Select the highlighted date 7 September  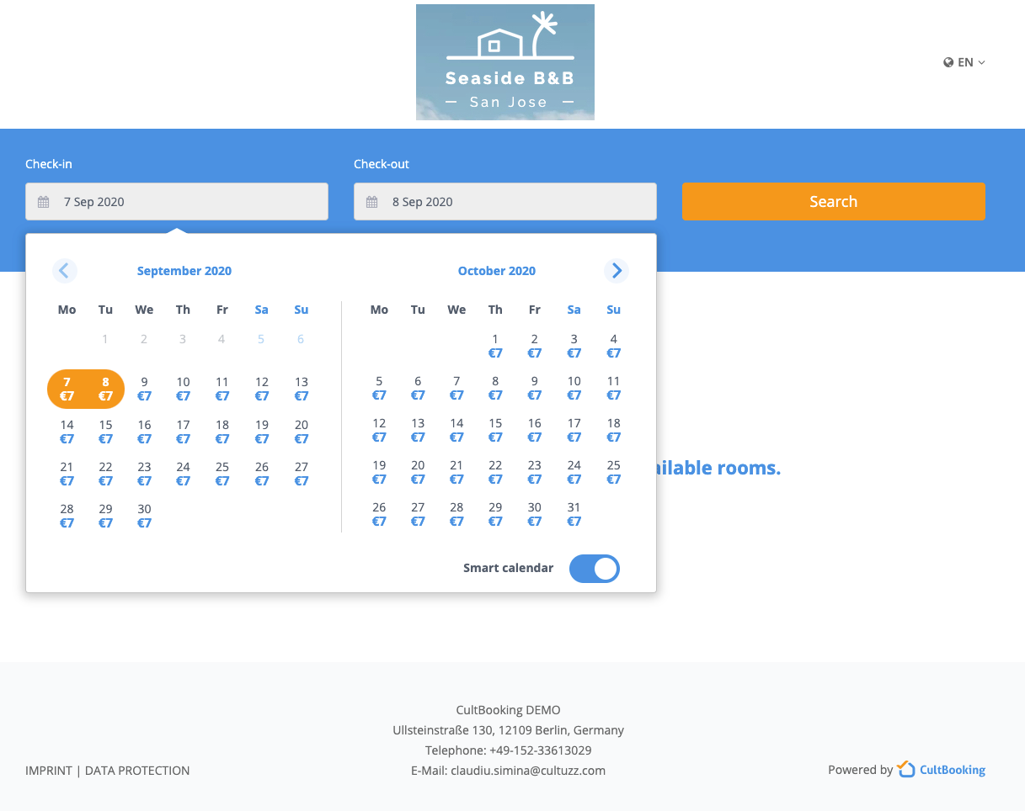(66, 388)
